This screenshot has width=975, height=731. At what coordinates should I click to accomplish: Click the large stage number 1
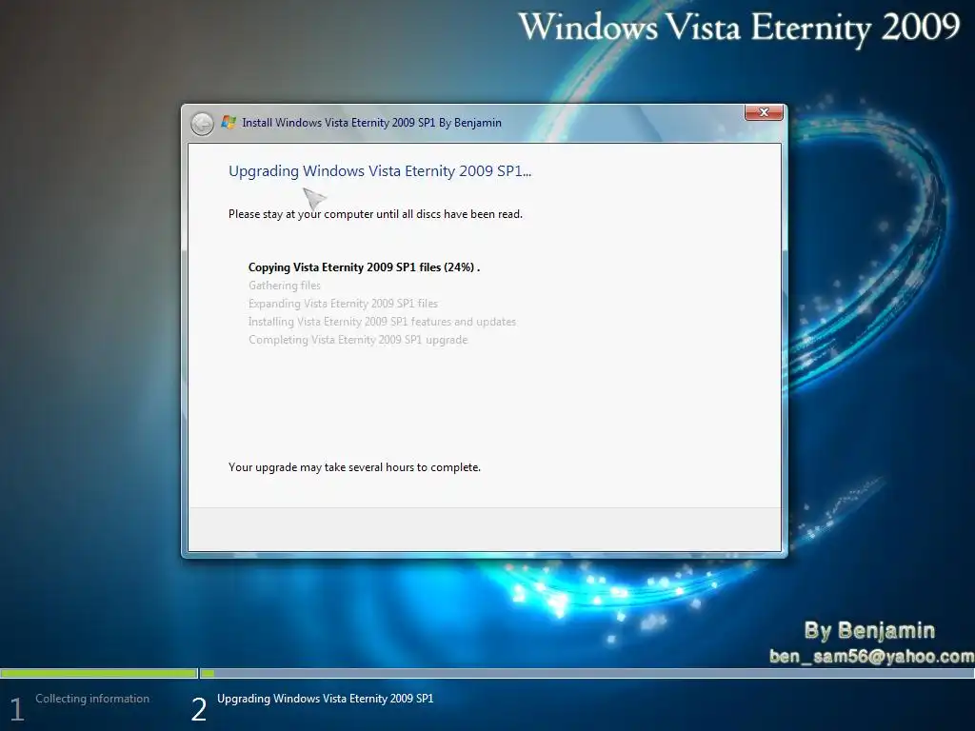click(17, 709)
